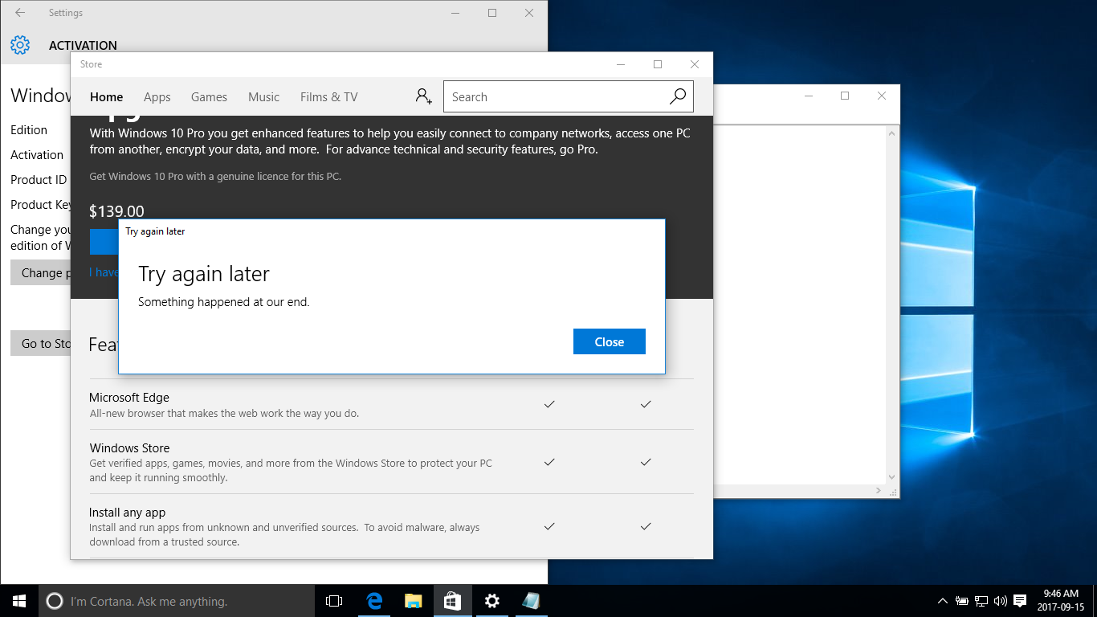Open the Films & TV tab
The image size is (1097, 617).
[328, 97]
